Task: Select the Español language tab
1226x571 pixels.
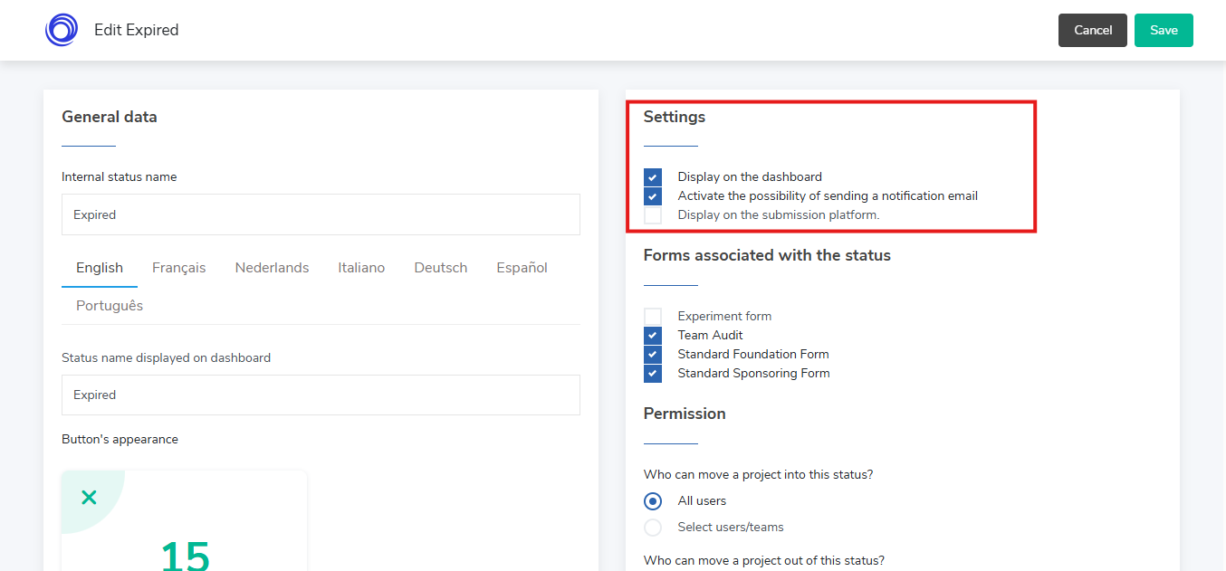Action: [x=522, y=268]
